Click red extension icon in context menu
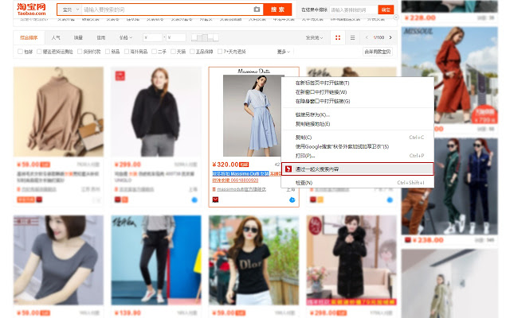Viewport: 510px width, 318px height. pos(288,169)
